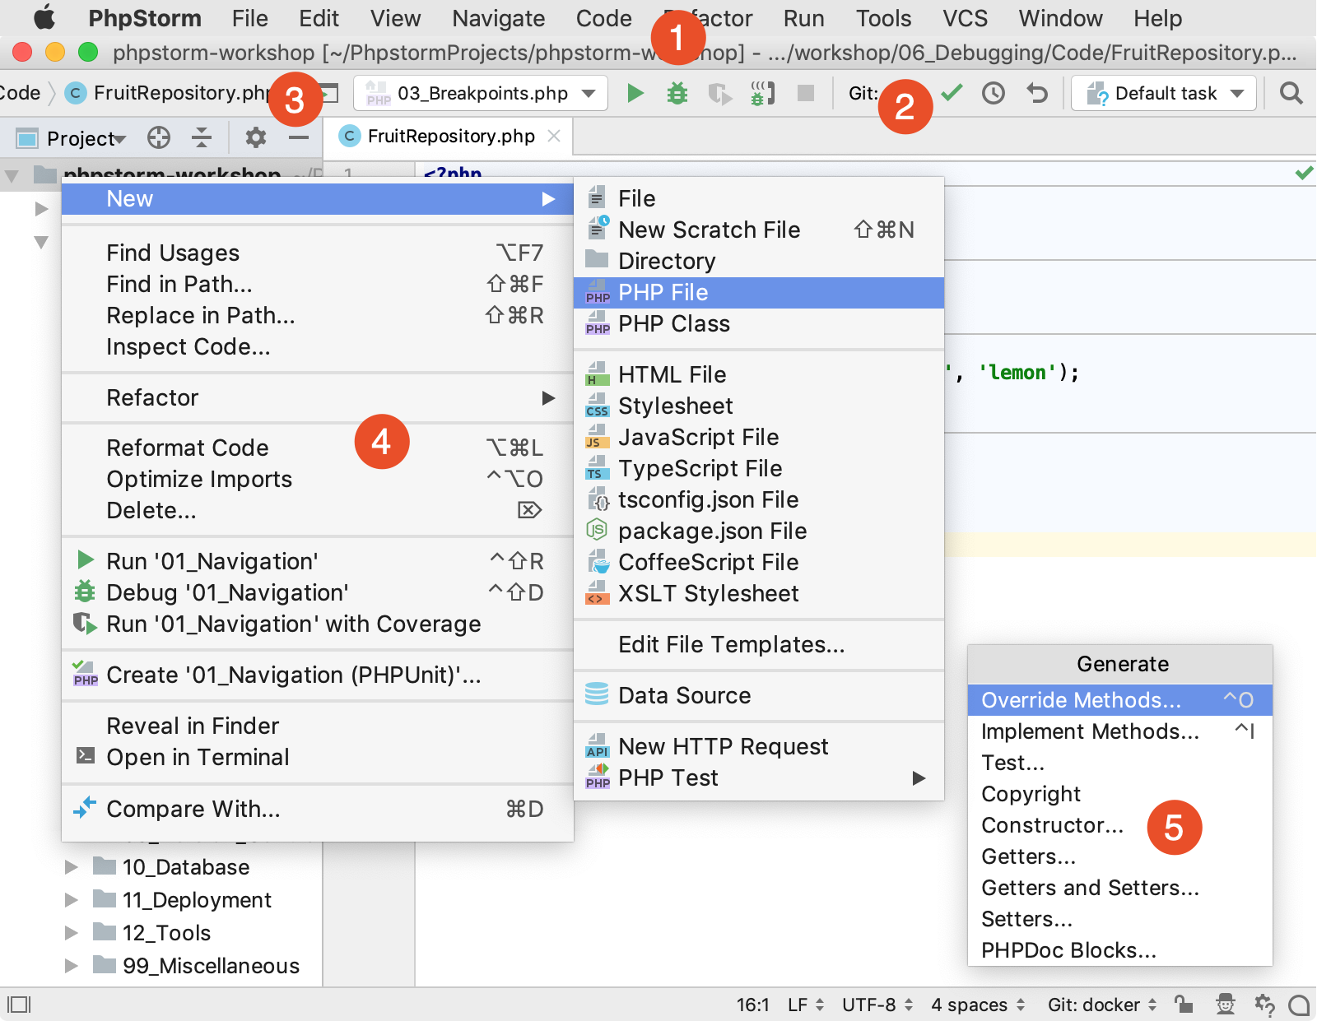Viewport: 1317px width, 1021px height.
Task: Generate Constructor...
Action: click(x=1119, y=825)
